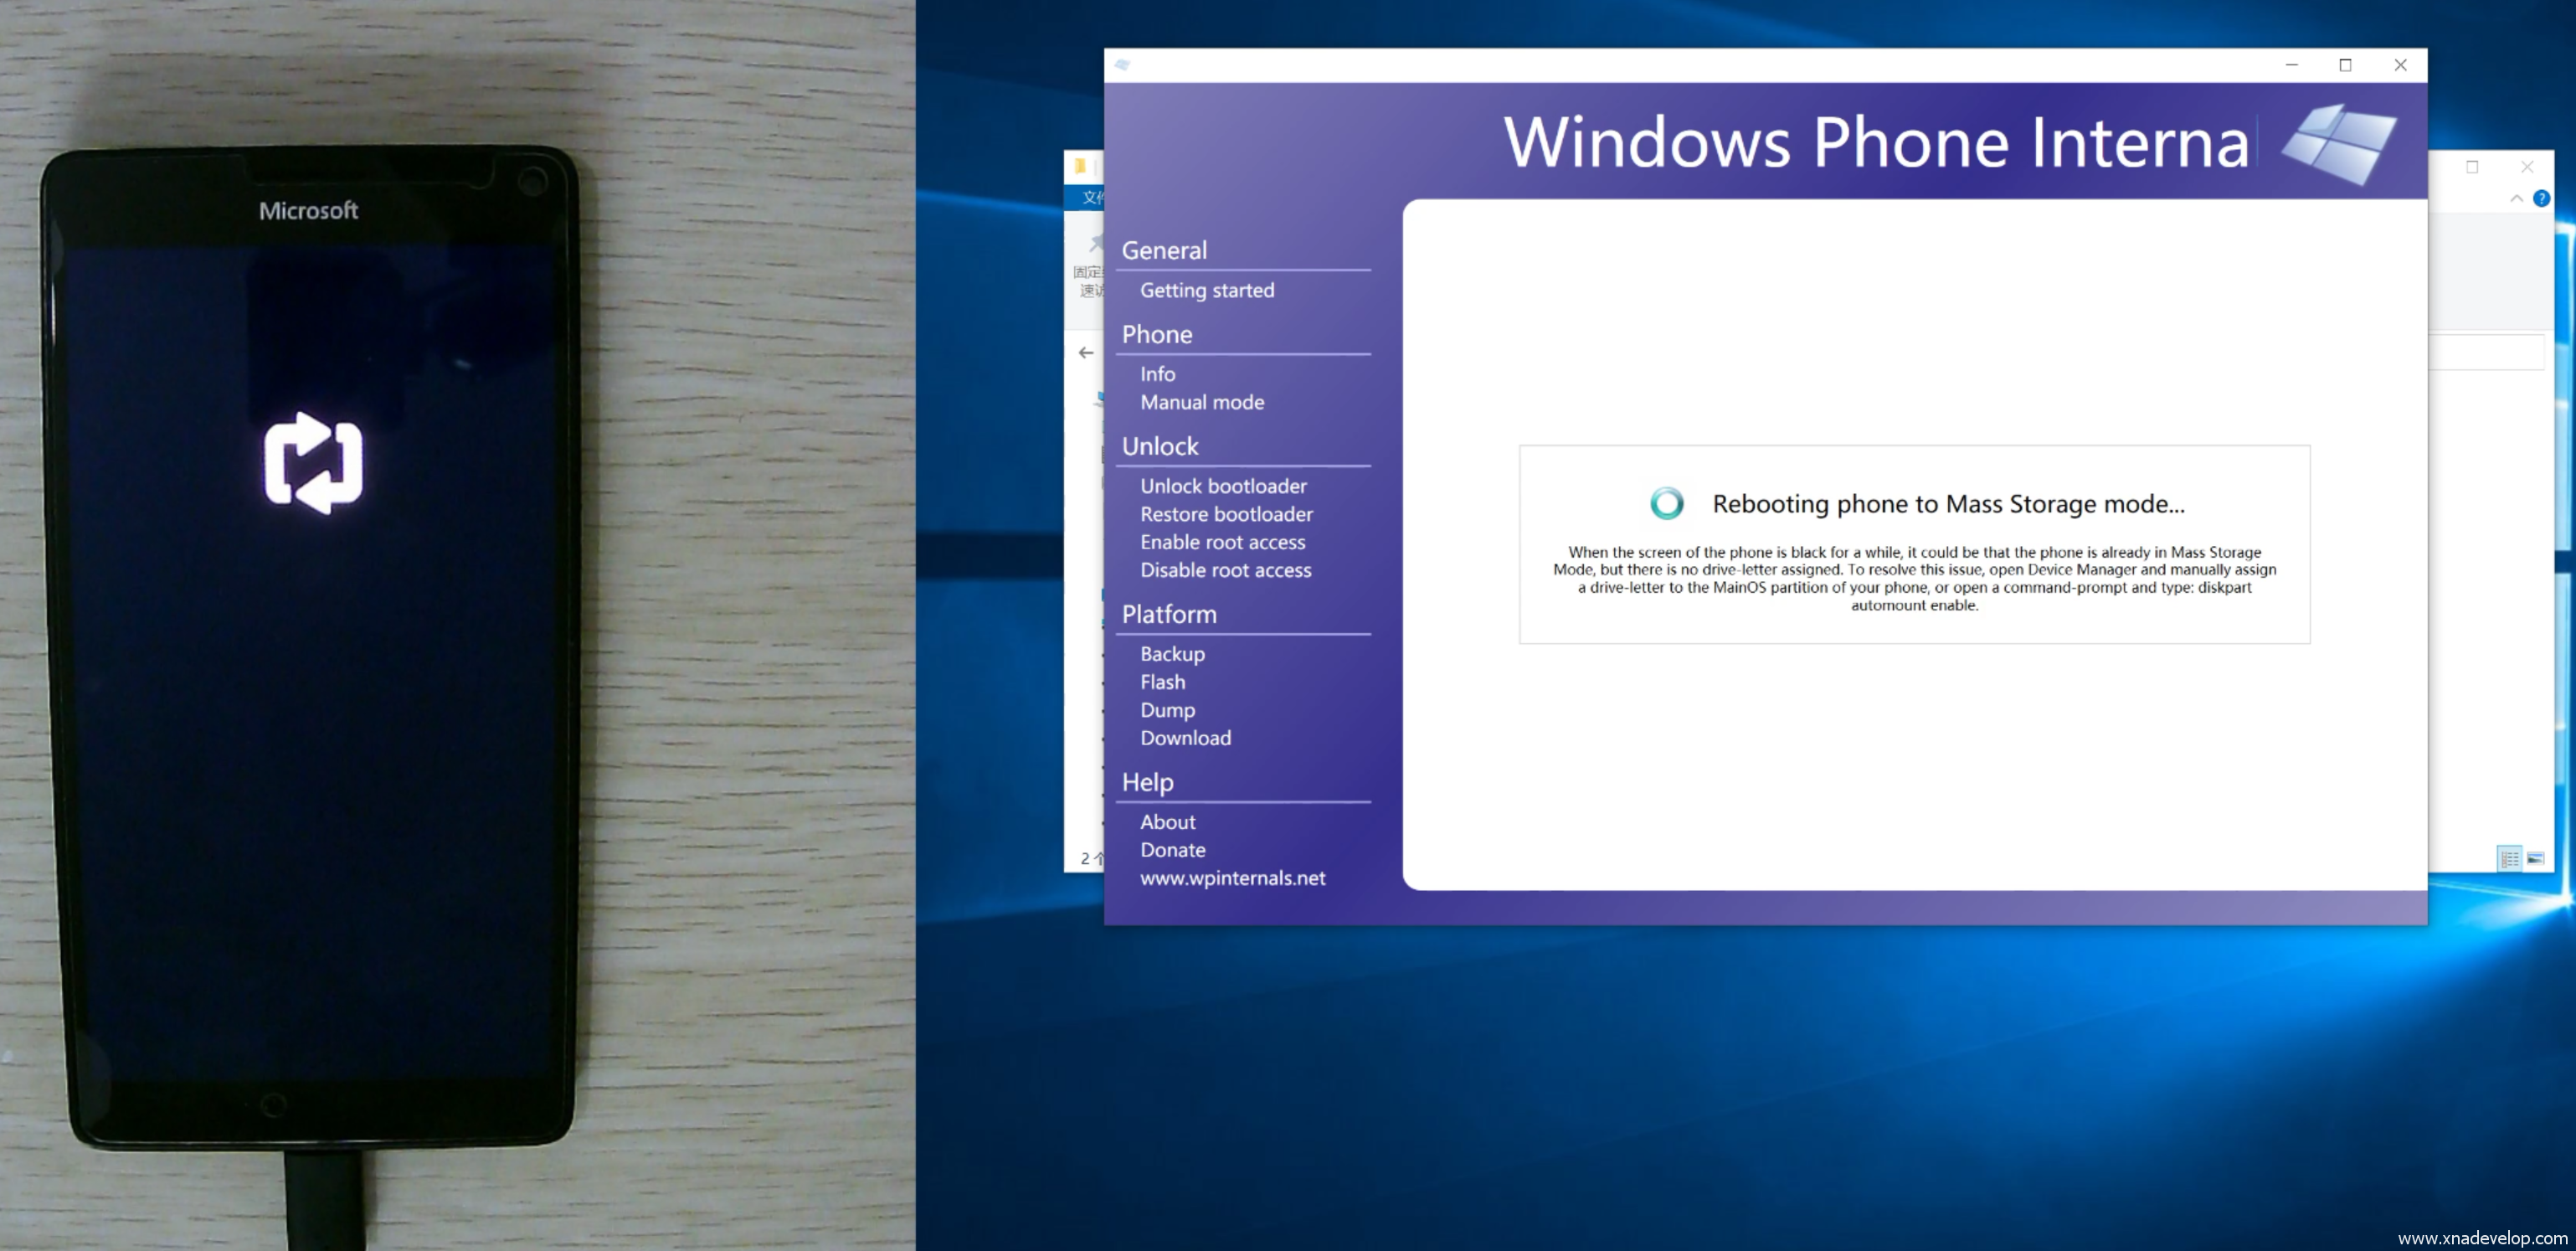This screenshot has height=1251, width=2576.
Task: Click Disable root access
Action: [1225, 570]
